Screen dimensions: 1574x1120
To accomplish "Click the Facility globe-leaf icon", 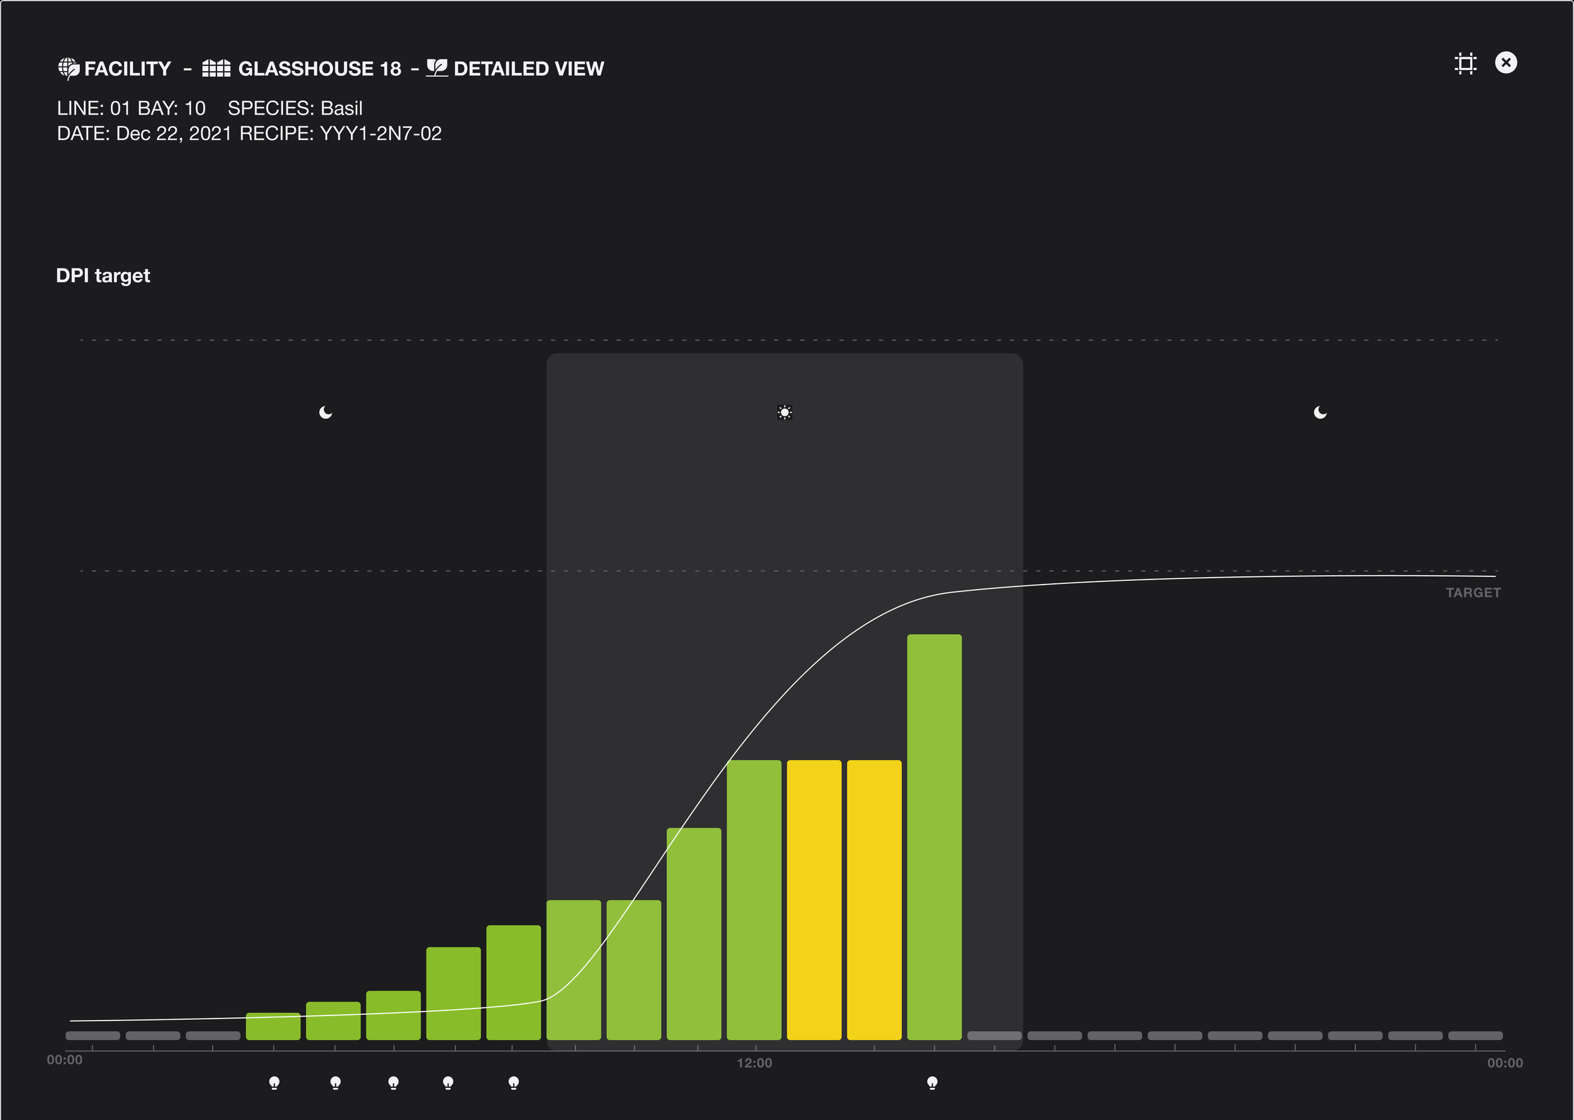I will pos(68,68).
